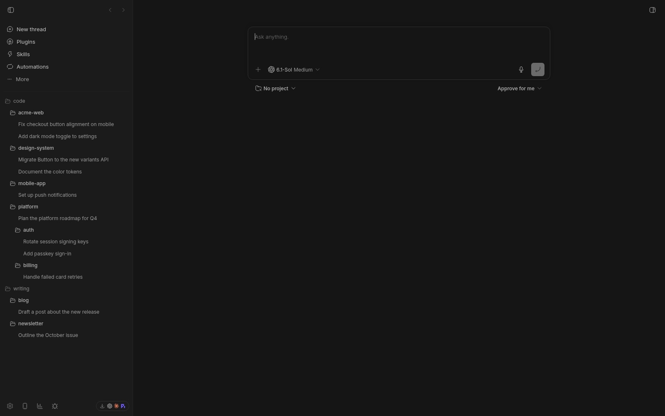Collapse the design-system folder
665x416 pixels.
coord(66,148)
